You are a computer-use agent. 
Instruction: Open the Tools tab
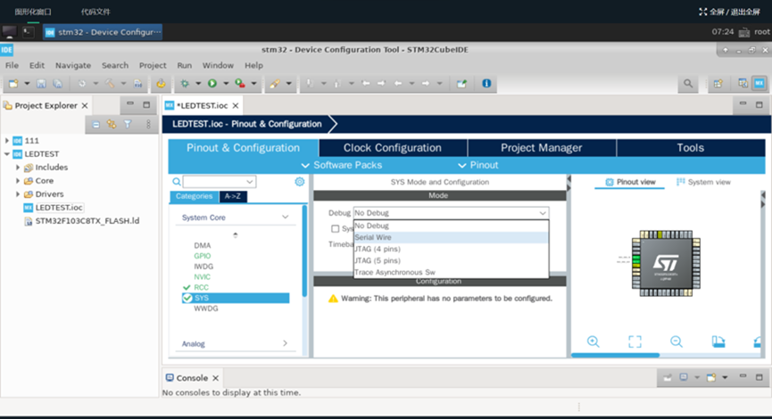pyautogui.click(x=690, y=148)
